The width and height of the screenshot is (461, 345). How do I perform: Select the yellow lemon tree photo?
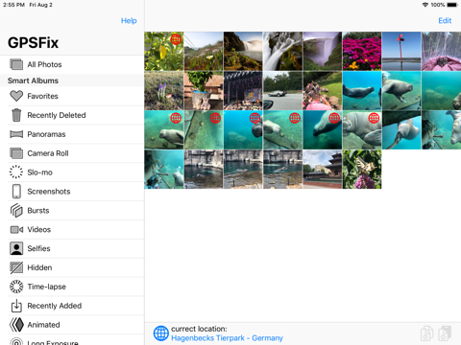(x=164, y=51)
